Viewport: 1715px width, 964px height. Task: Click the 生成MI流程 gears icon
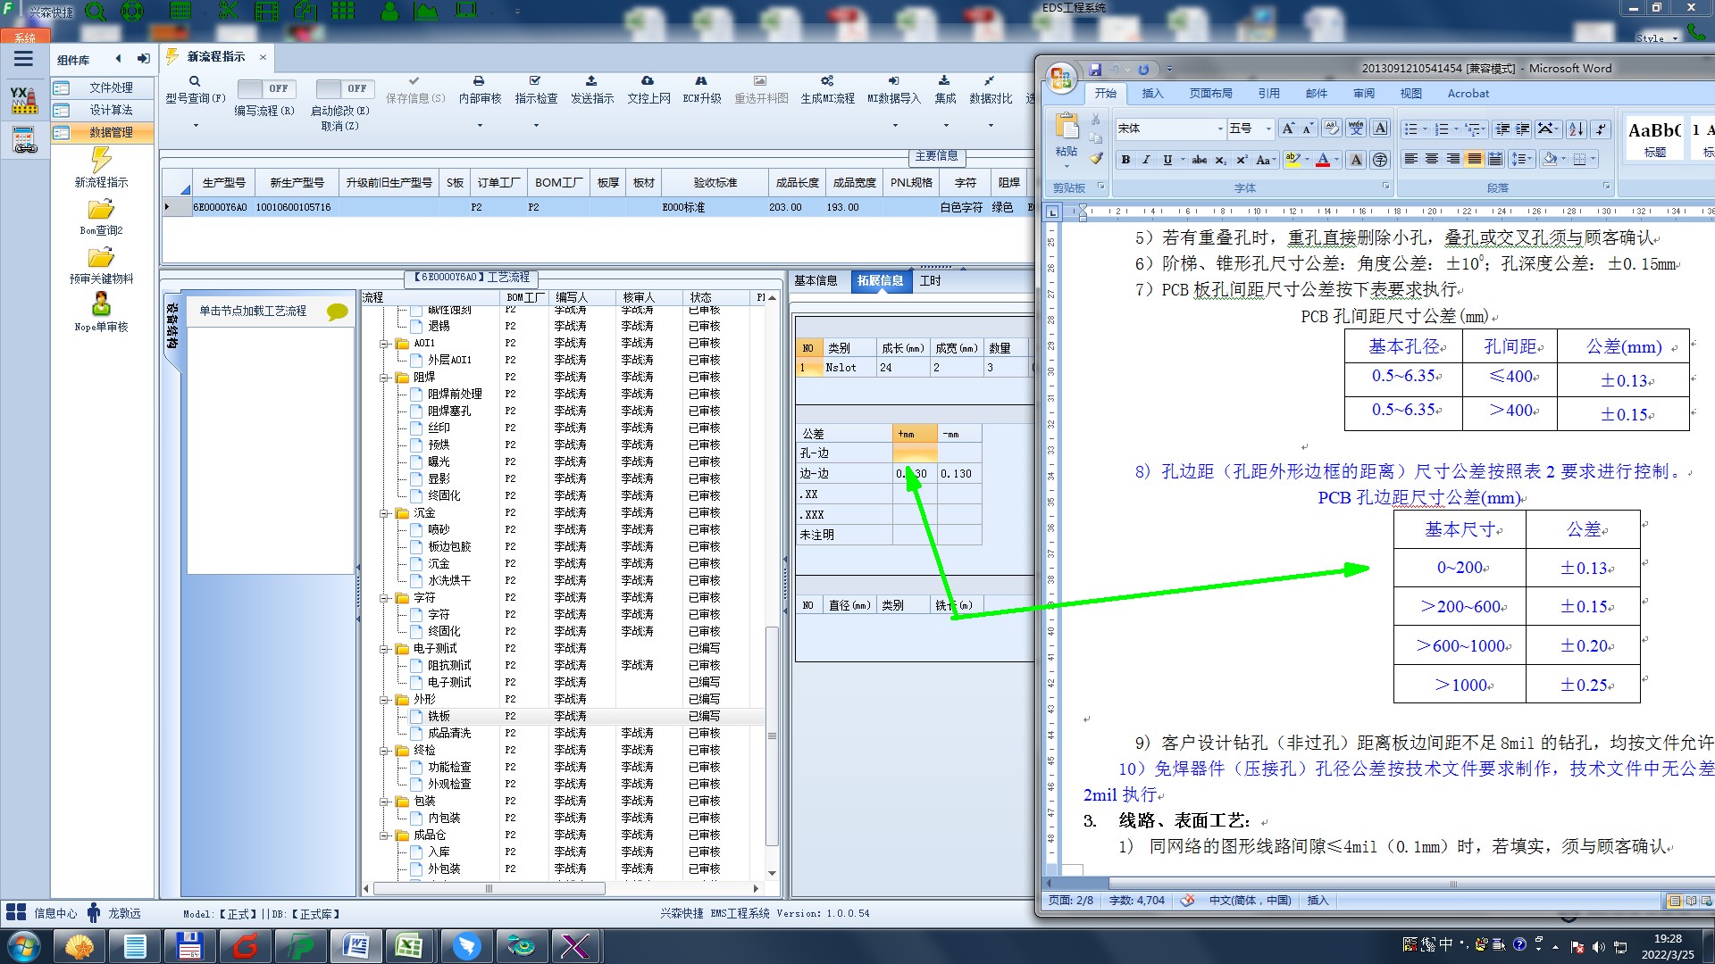pos(827,81)
